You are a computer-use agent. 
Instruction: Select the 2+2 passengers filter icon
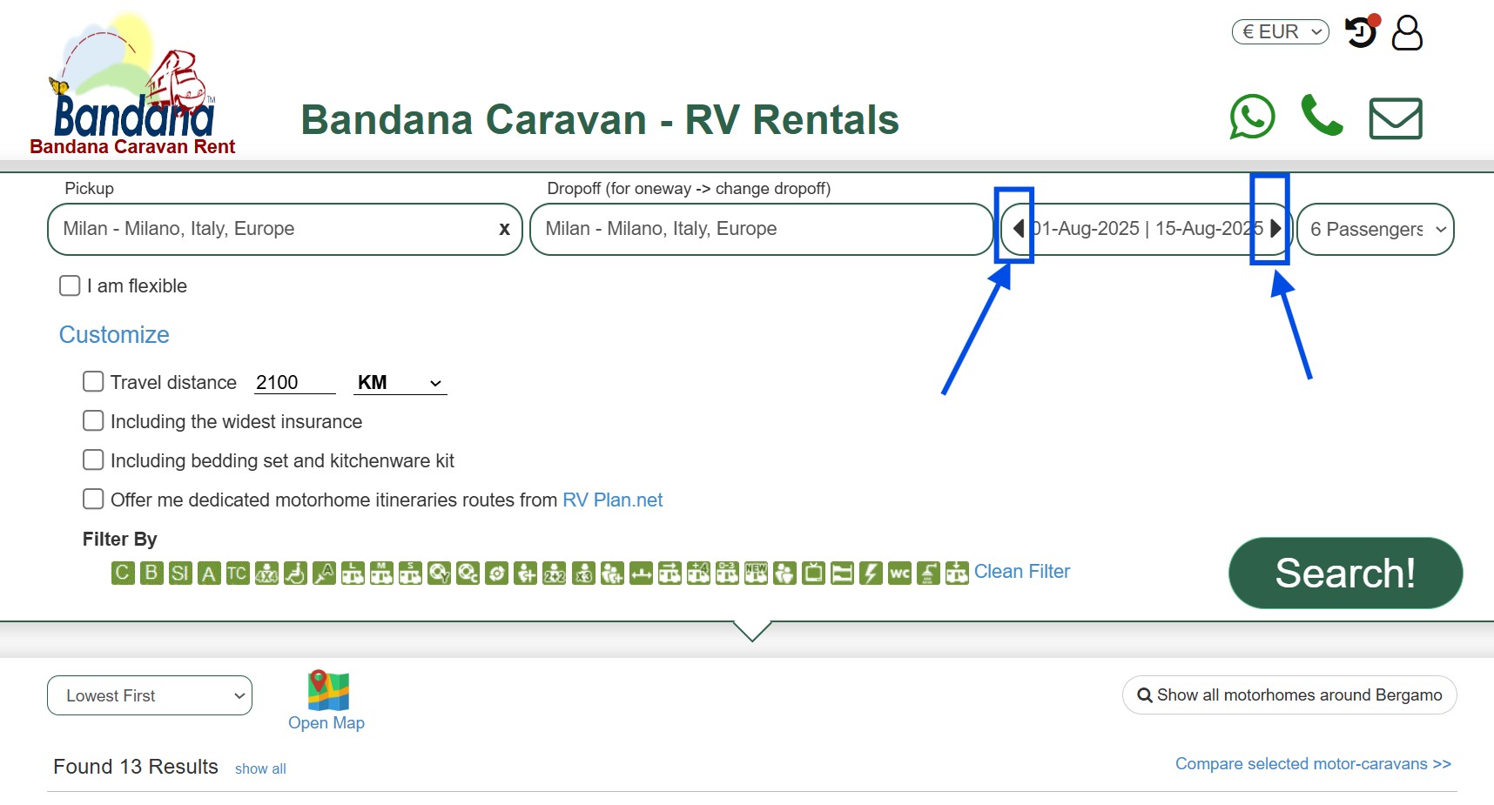pyautogui.click(x=555, y=573)
